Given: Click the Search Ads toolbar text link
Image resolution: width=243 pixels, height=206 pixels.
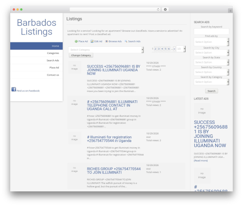Looking at the screenshot, I should point(134,41).
